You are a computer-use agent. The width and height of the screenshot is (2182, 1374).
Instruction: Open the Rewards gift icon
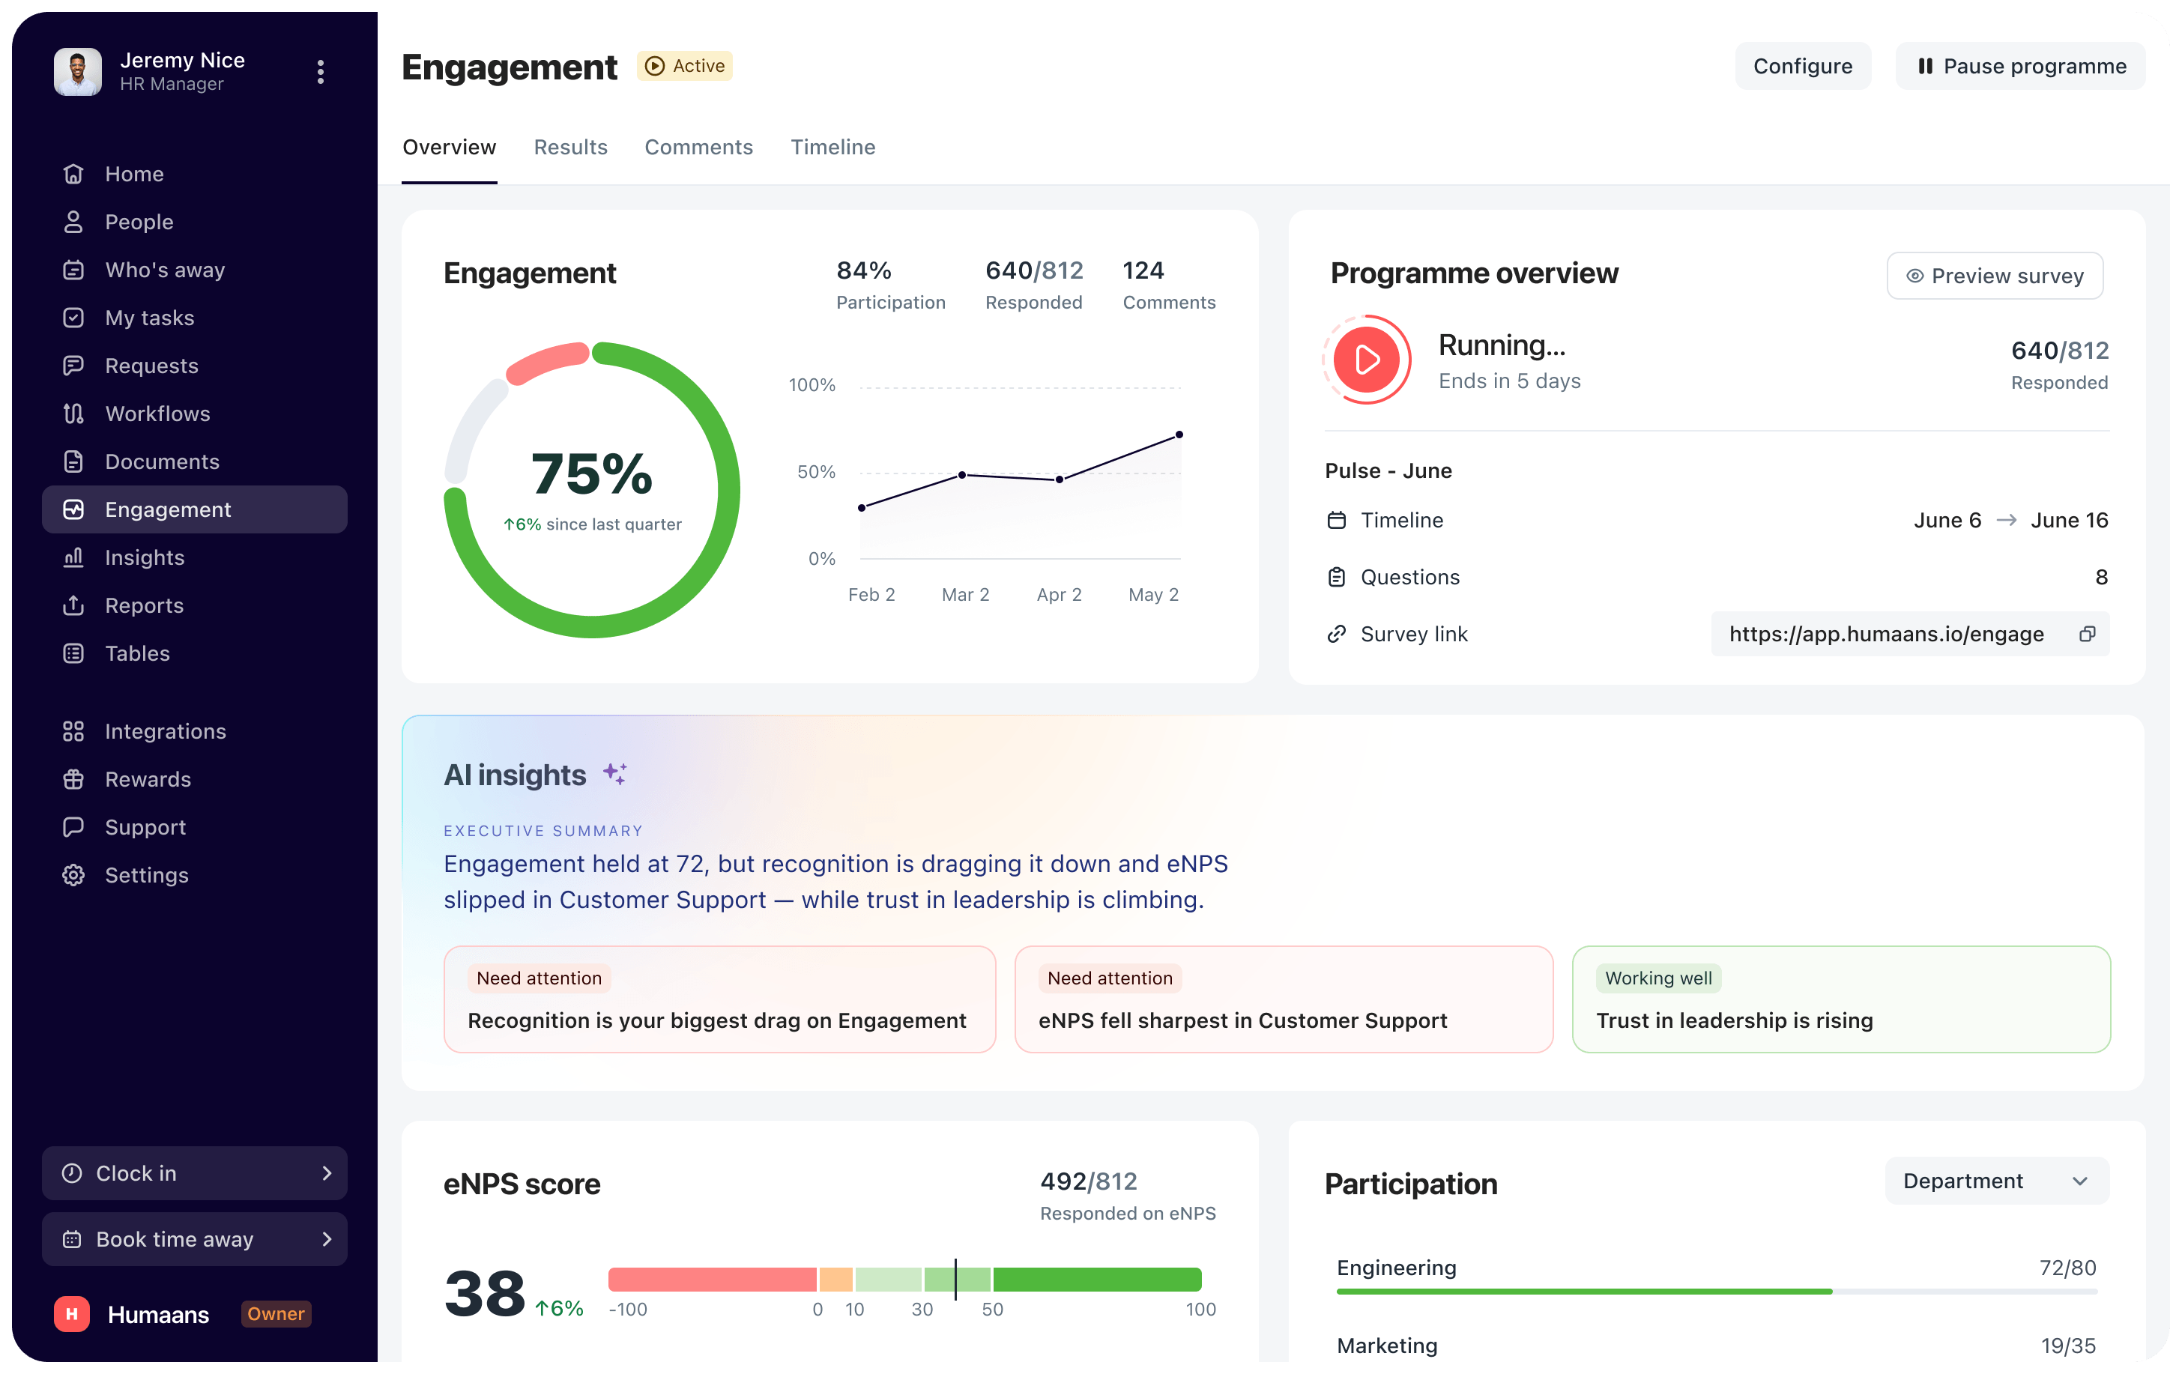pyautogui.click(x=73, y=780)
